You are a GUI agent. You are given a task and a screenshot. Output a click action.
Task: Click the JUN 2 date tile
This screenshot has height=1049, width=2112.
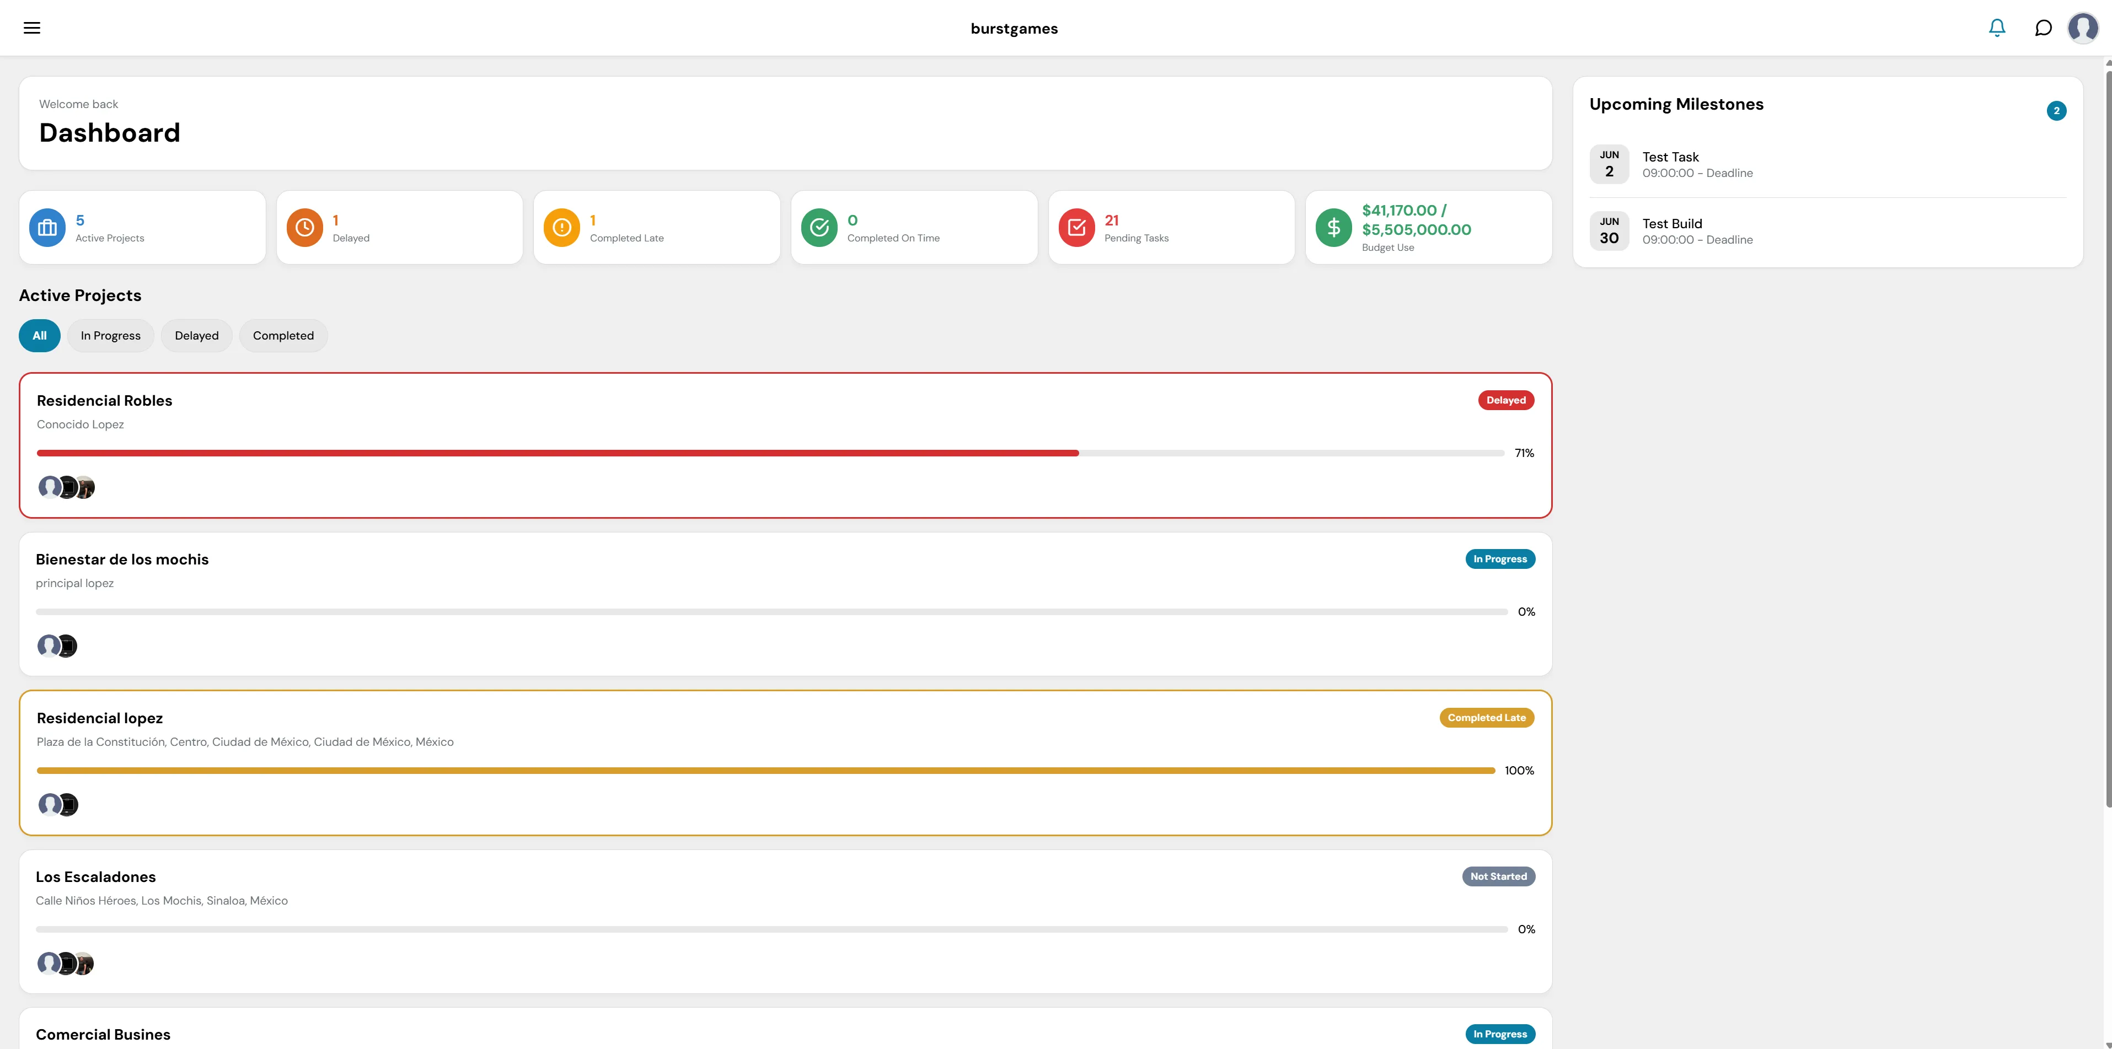1610,165
